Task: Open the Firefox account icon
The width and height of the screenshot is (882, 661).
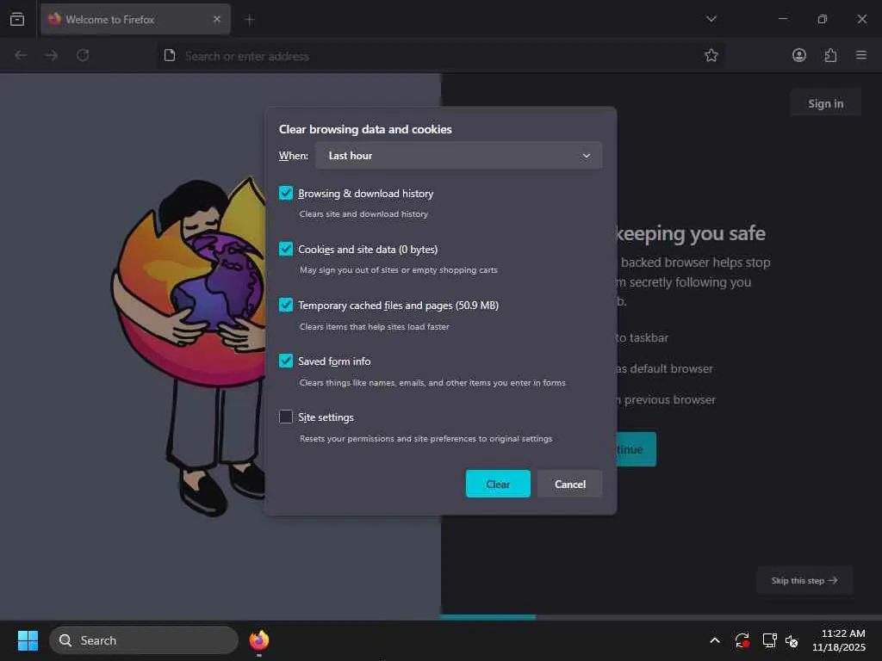Action: pyautogui.click(x=798, y=55)
